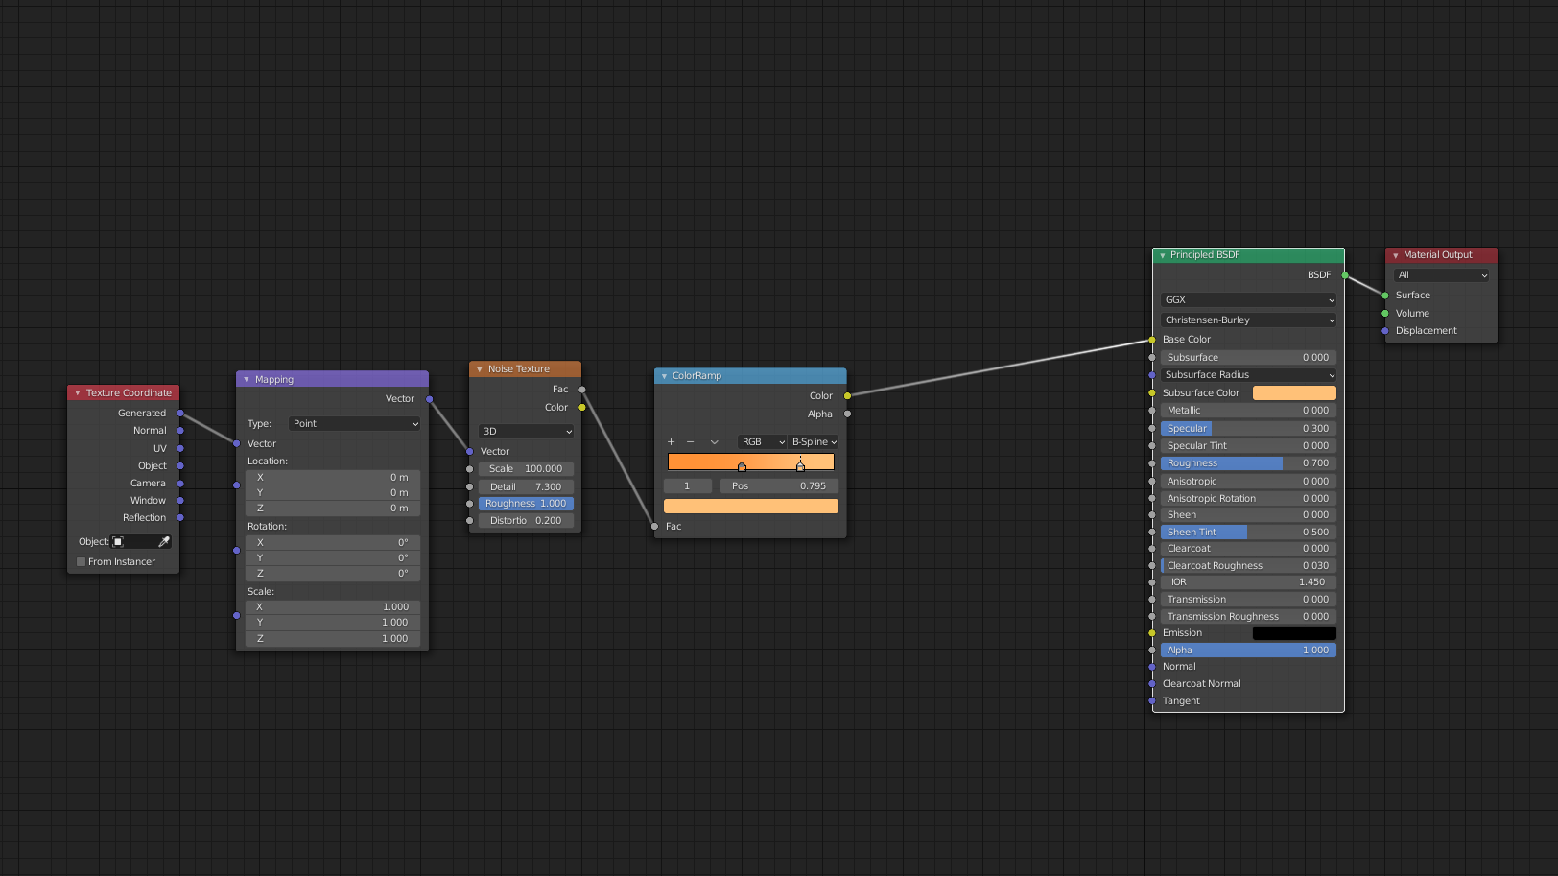Click Principled BSDF output socket
The width and height of the screenshot is (1558, 876).
(x=1345, y=275)
